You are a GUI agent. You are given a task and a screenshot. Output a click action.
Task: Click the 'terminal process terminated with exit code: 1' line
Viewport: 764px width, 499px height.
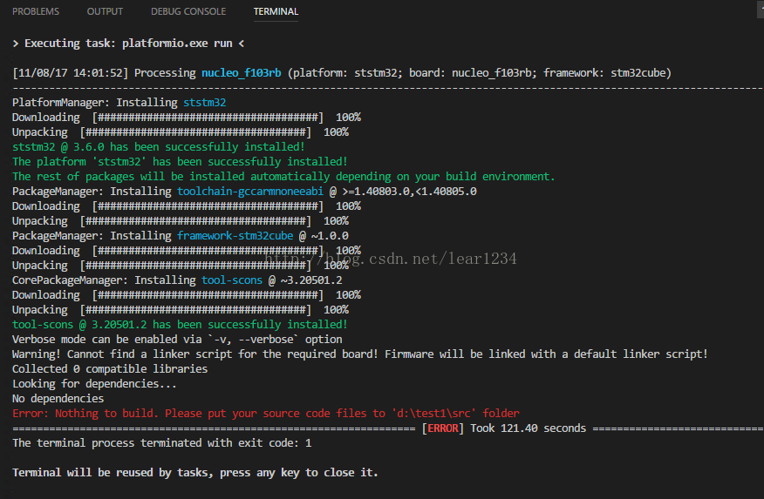click(161, 443)
